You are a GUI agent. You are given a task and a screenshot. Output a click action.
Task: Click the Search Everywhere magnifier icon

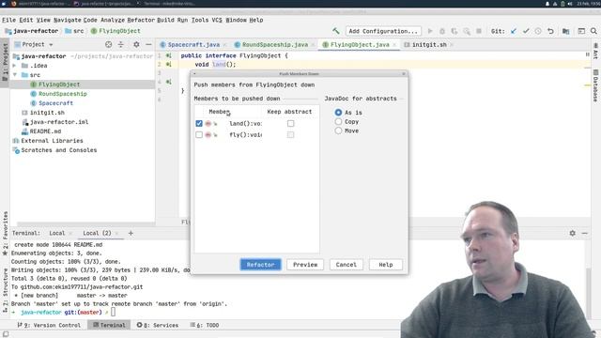pos(593,31)
